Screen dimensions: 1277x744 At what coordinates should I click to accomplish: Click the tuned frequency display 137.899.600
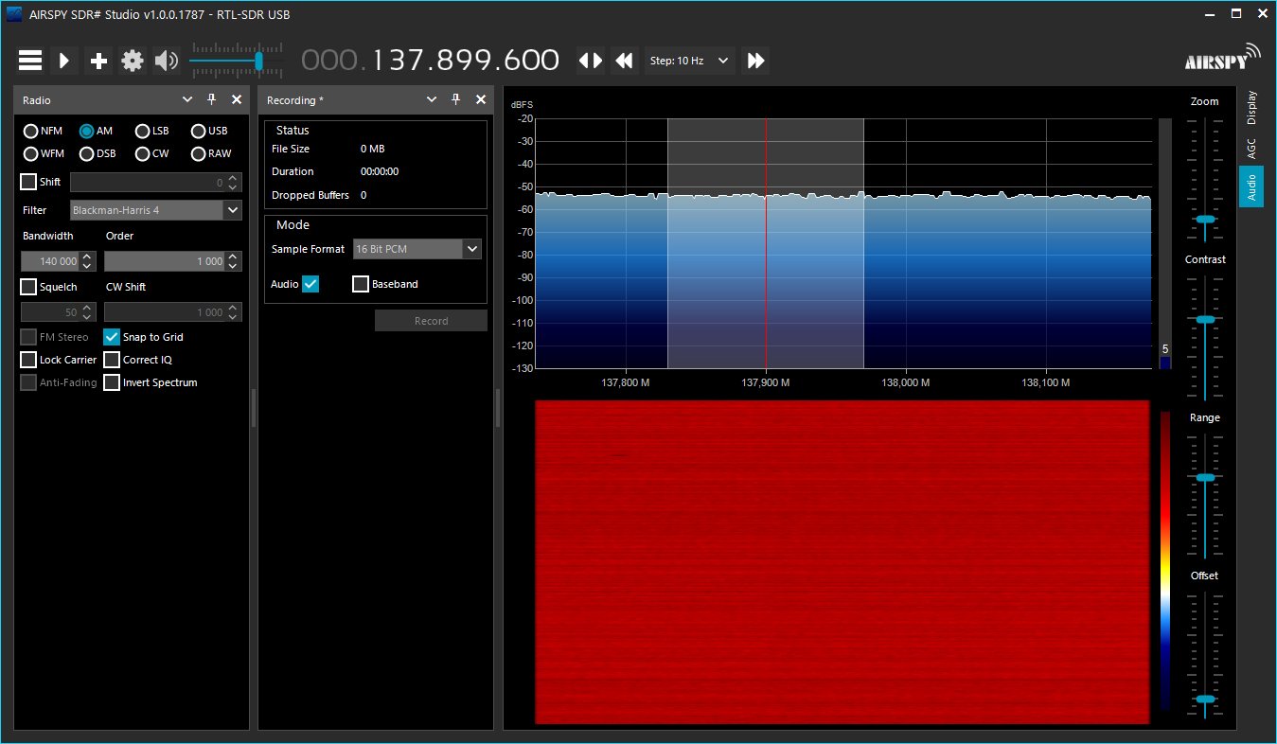(431, 61)
